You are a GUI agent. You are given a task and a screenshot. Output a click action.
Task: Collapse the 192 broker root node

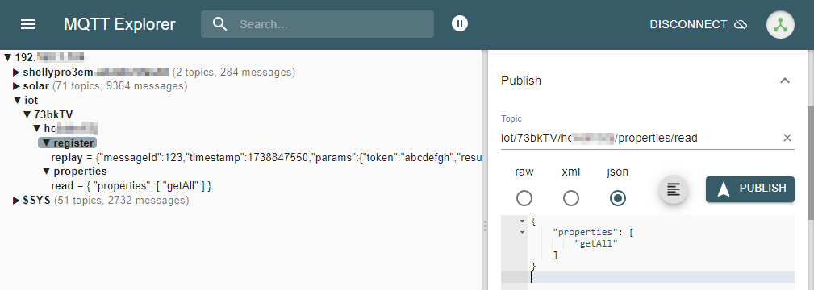7,56
